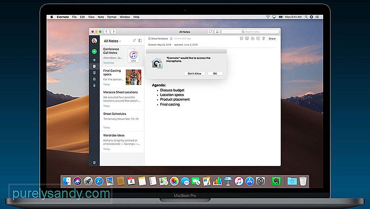The image size is (370, 209).
Task: Click the 'click to add tags' field
Action: 182,38
